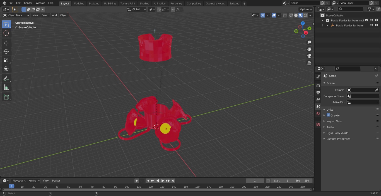Click the current frame number field
This screenshot has height=196, width=381.
tap(255, 181)
